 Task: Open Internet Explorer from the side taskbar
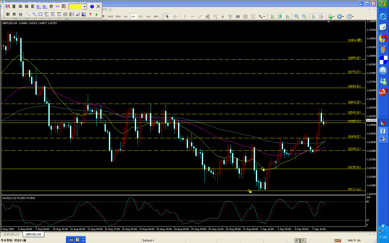pos(383,17)
